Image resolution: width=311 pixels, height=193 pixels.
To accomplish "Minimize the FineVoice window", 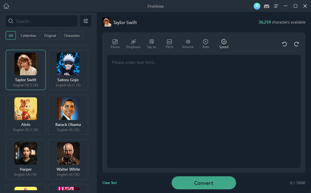I will tap(286, 6).
